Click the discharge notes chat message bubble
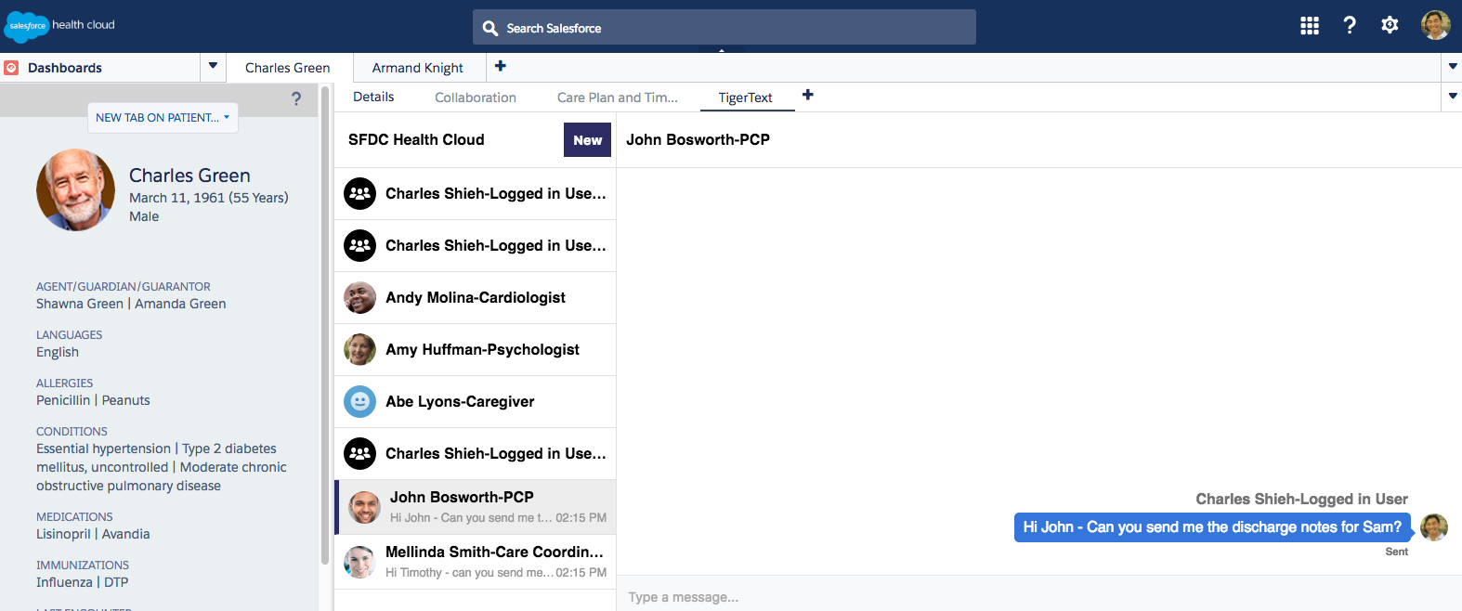Screen dimensions: 1462x611 point(1212,527)
